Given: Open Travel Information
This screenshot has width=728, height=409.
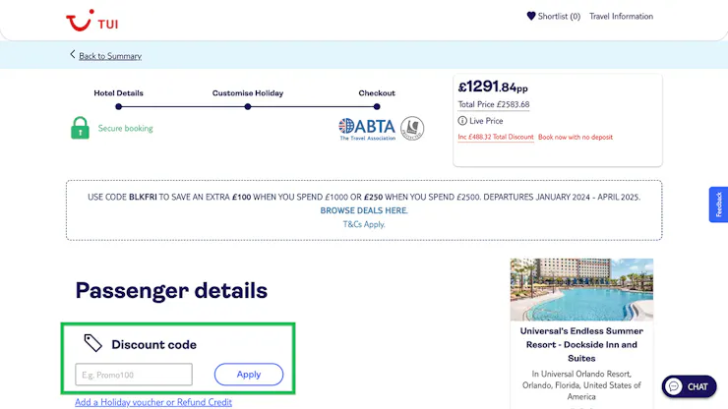Looking at the screenshot, I should click(621, 17).
